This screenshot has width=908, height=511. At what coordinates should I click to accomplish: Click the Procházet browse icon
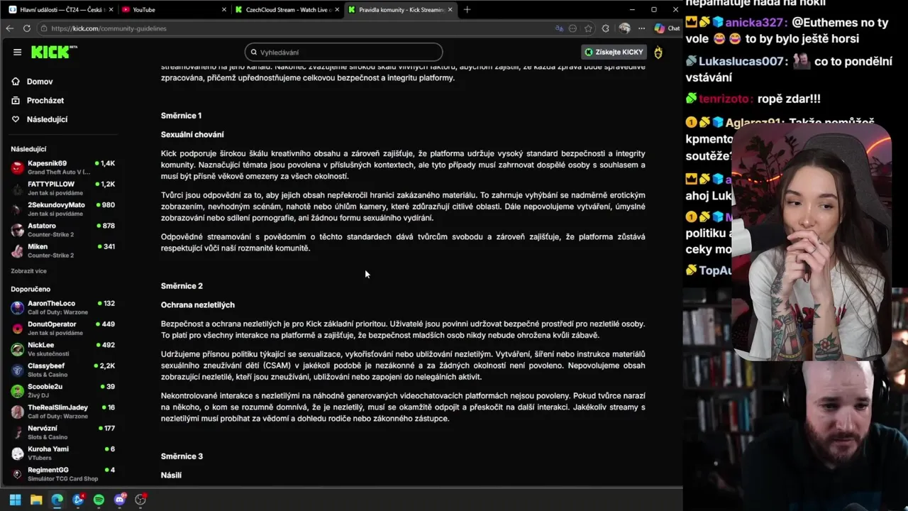(x=16, y=100)
